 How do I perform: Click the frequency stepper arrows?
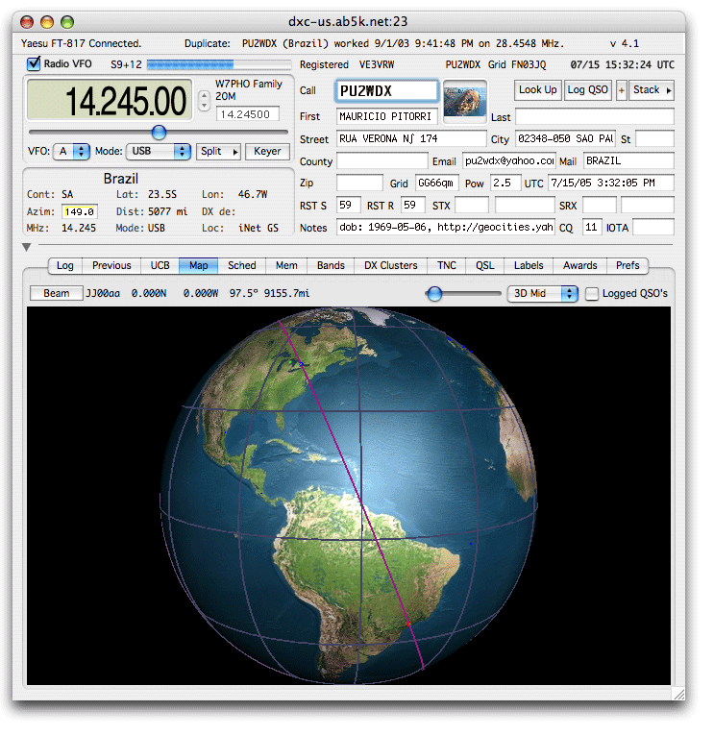(203, 99)
